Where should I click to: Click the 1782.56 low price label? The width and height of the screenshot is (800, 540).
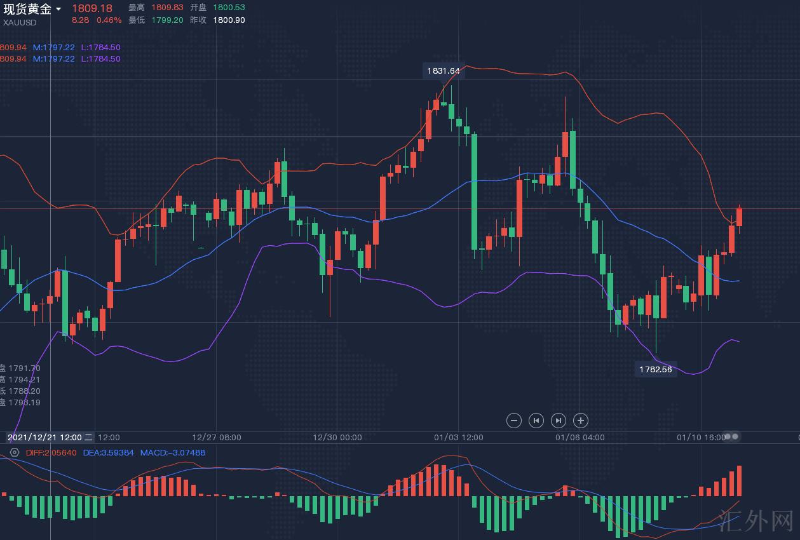[655, 370]
